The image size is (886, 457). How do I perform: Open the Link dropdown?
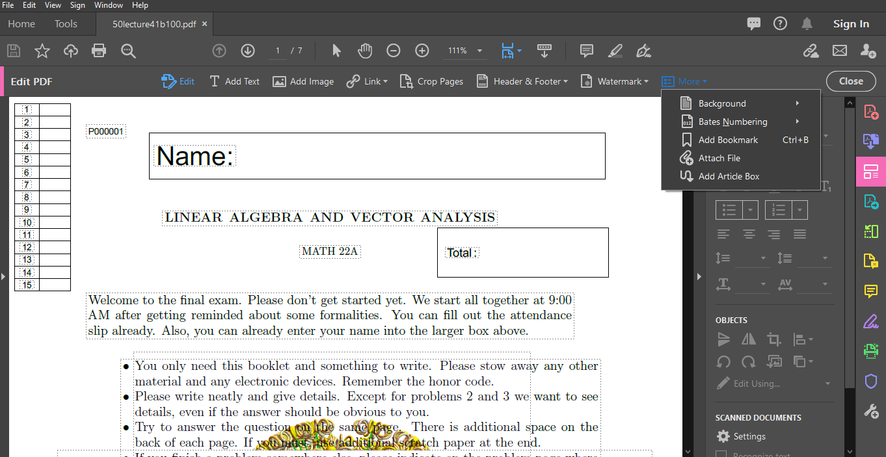367,81
